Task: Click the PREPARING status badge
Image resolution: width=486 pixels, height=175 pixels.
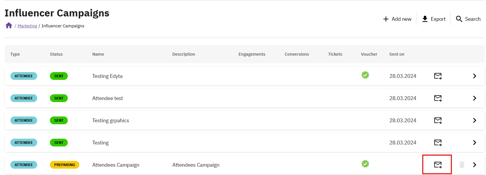Action: click(65, 165)
